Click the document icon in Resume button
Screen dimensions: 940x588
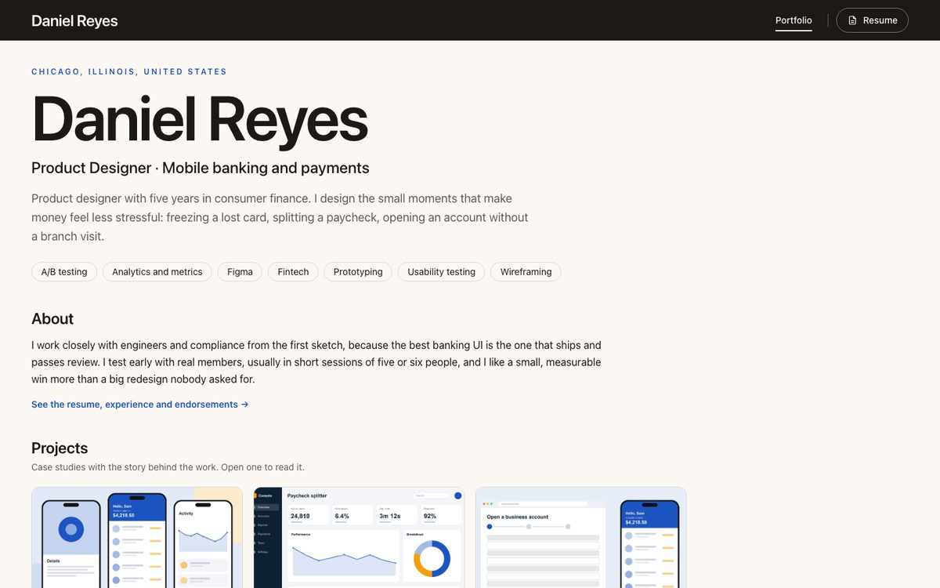[853, 20]
